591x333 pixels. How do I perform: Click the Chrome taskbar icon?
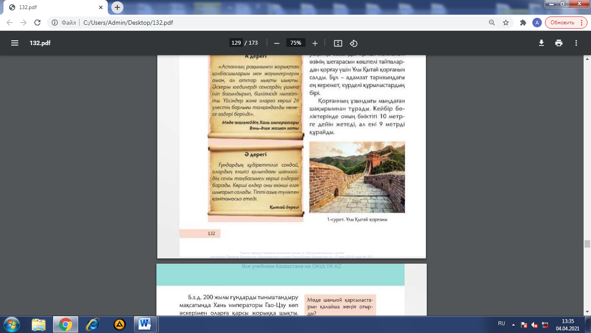(66, 324)
